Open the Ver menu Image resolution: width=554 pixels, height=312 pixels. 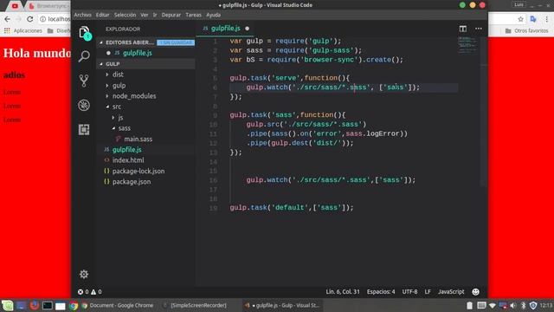[145, 15]
